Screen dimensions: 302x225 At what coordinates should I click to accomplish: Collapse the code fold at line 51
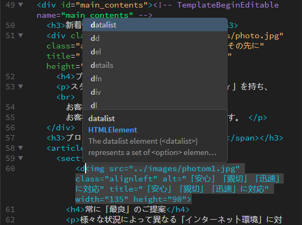point(20,36)
